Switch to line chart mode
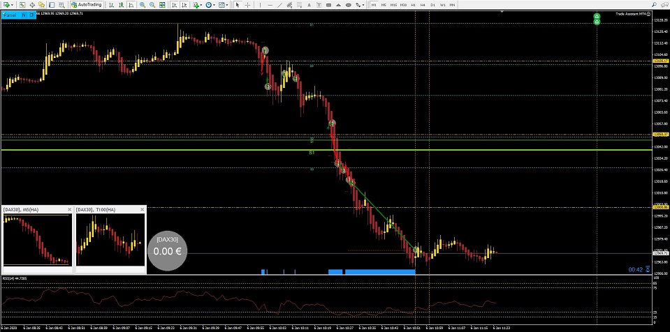Screen dimensions: 670x332 (x=131, y=5)
